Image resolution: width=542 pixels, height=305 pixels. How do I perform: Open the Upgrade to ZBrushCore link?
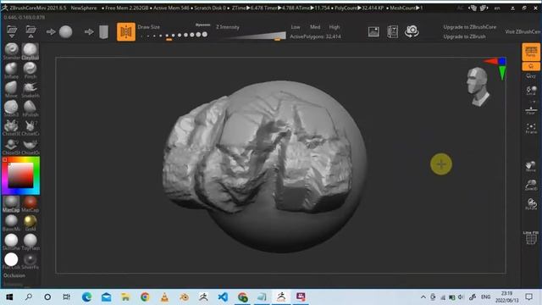(469, 27)
